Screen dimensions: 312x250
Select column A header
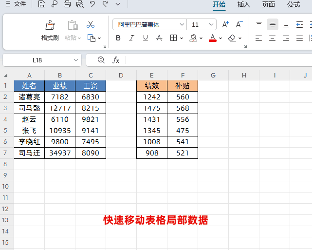point(29,76)
